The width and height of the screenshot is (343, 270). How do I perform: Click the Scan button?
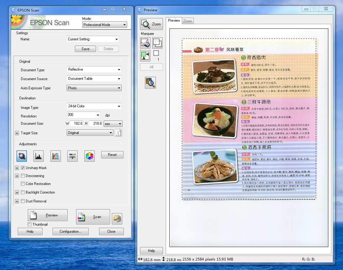tap(93, 217)
